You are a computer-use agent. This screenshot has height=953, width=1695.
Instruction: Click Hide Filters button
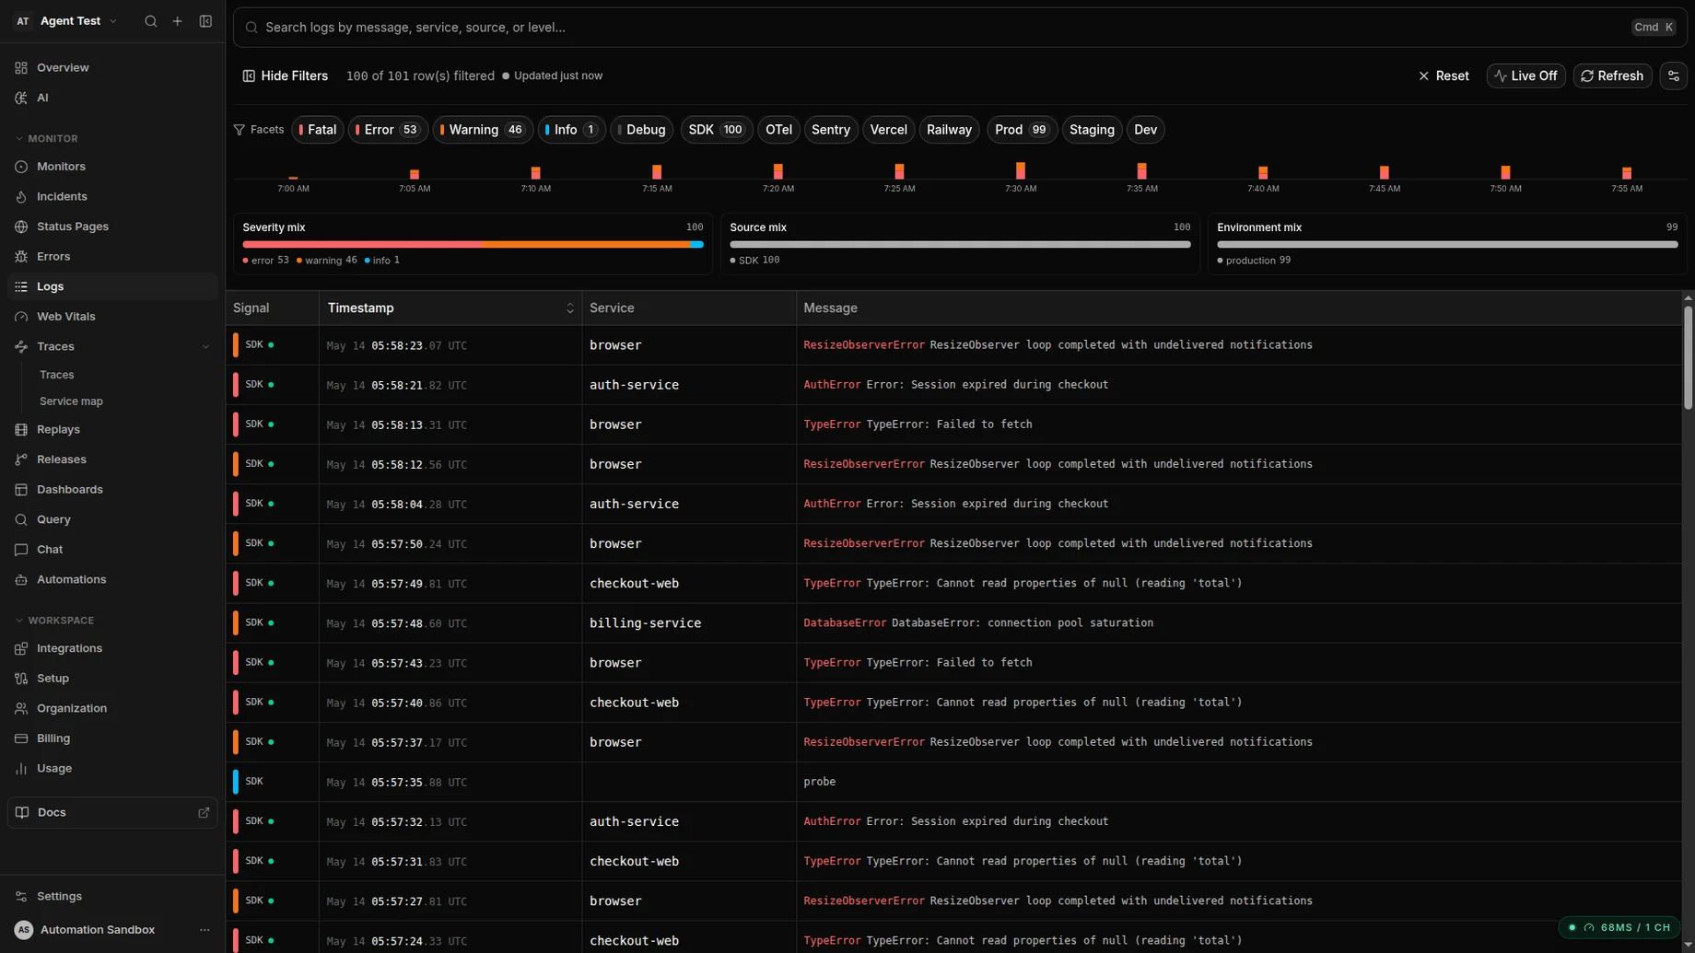click(x=285, y=76)
